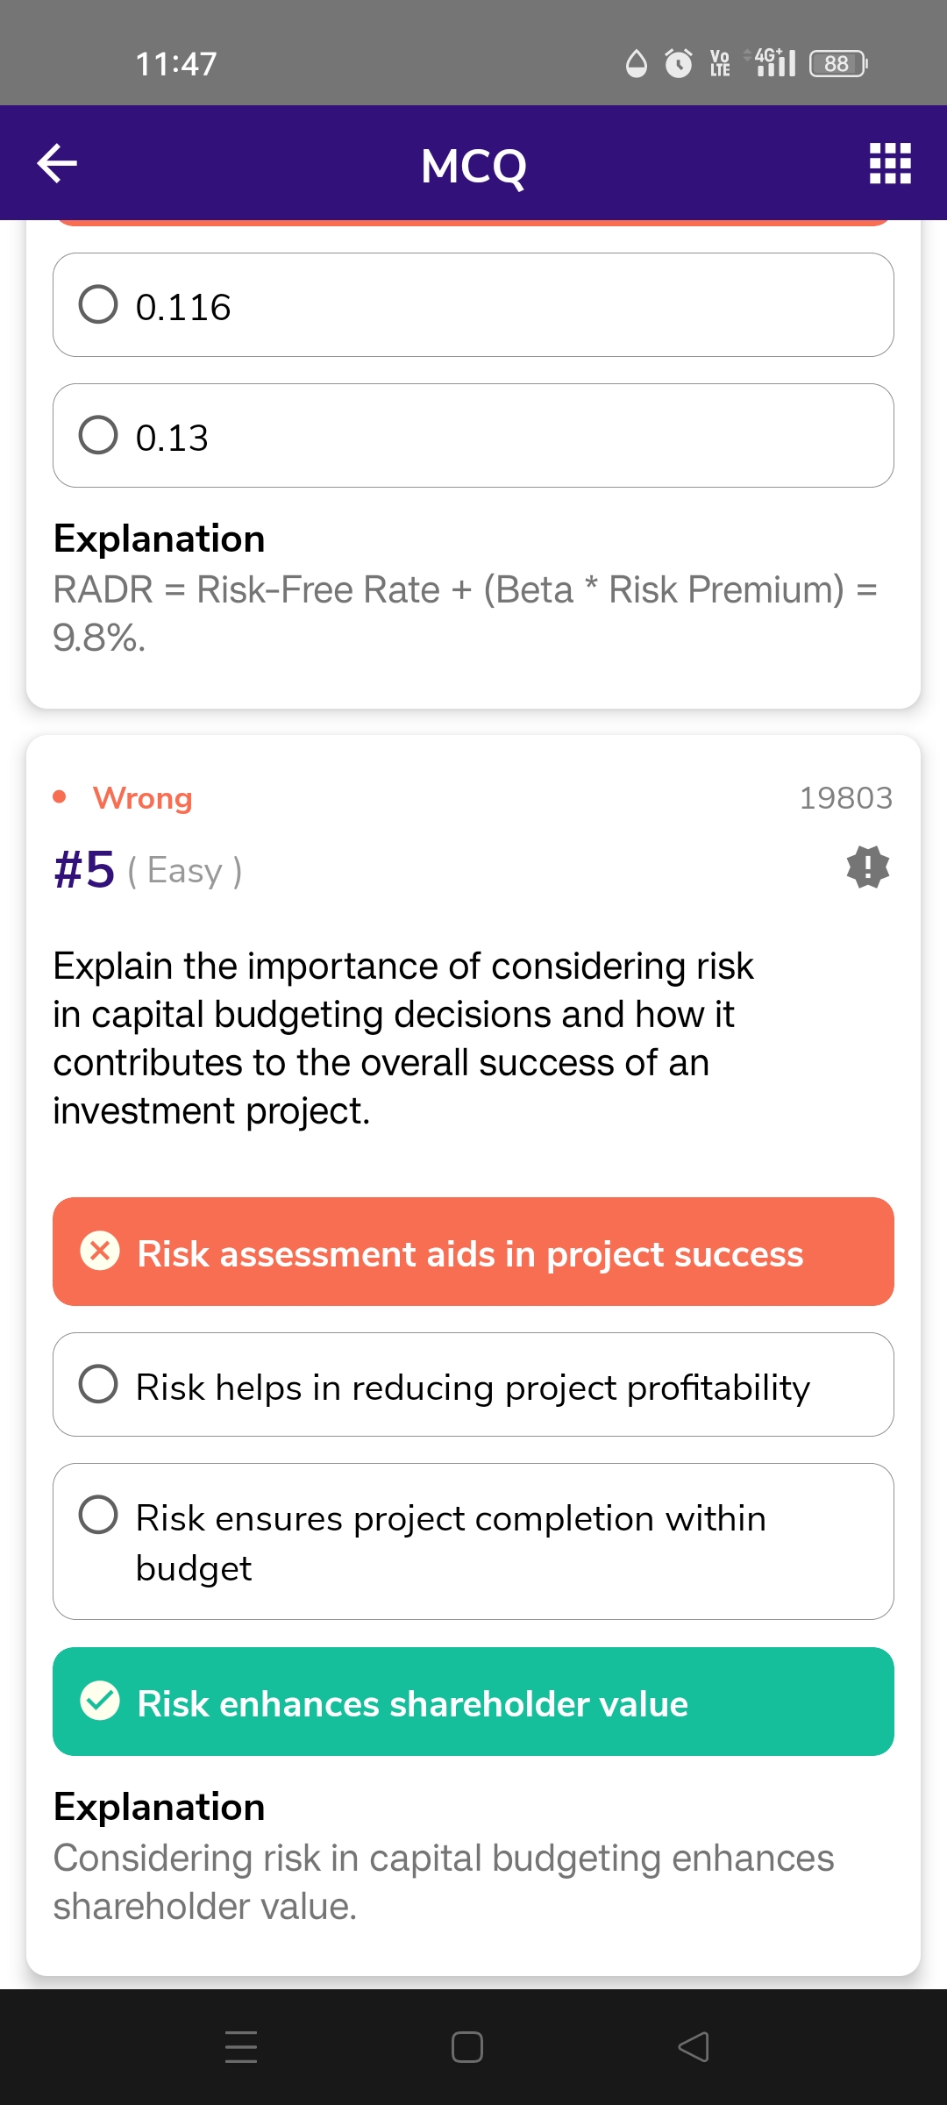
Task: Select the 0.116 radio option
Action: (x=98, y=305)
